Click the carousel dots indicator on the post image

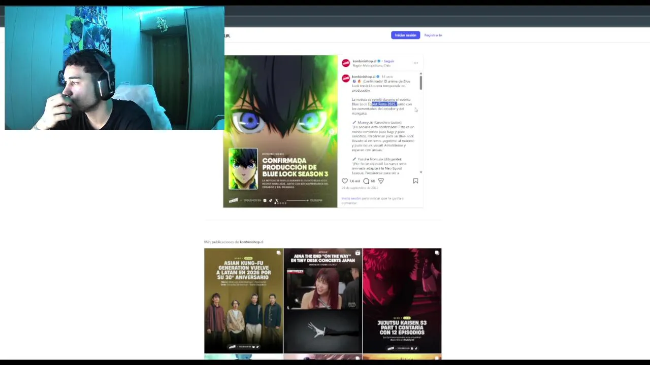click(280, 203)
